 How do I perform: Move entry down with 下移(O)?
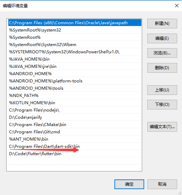(162, 105)
